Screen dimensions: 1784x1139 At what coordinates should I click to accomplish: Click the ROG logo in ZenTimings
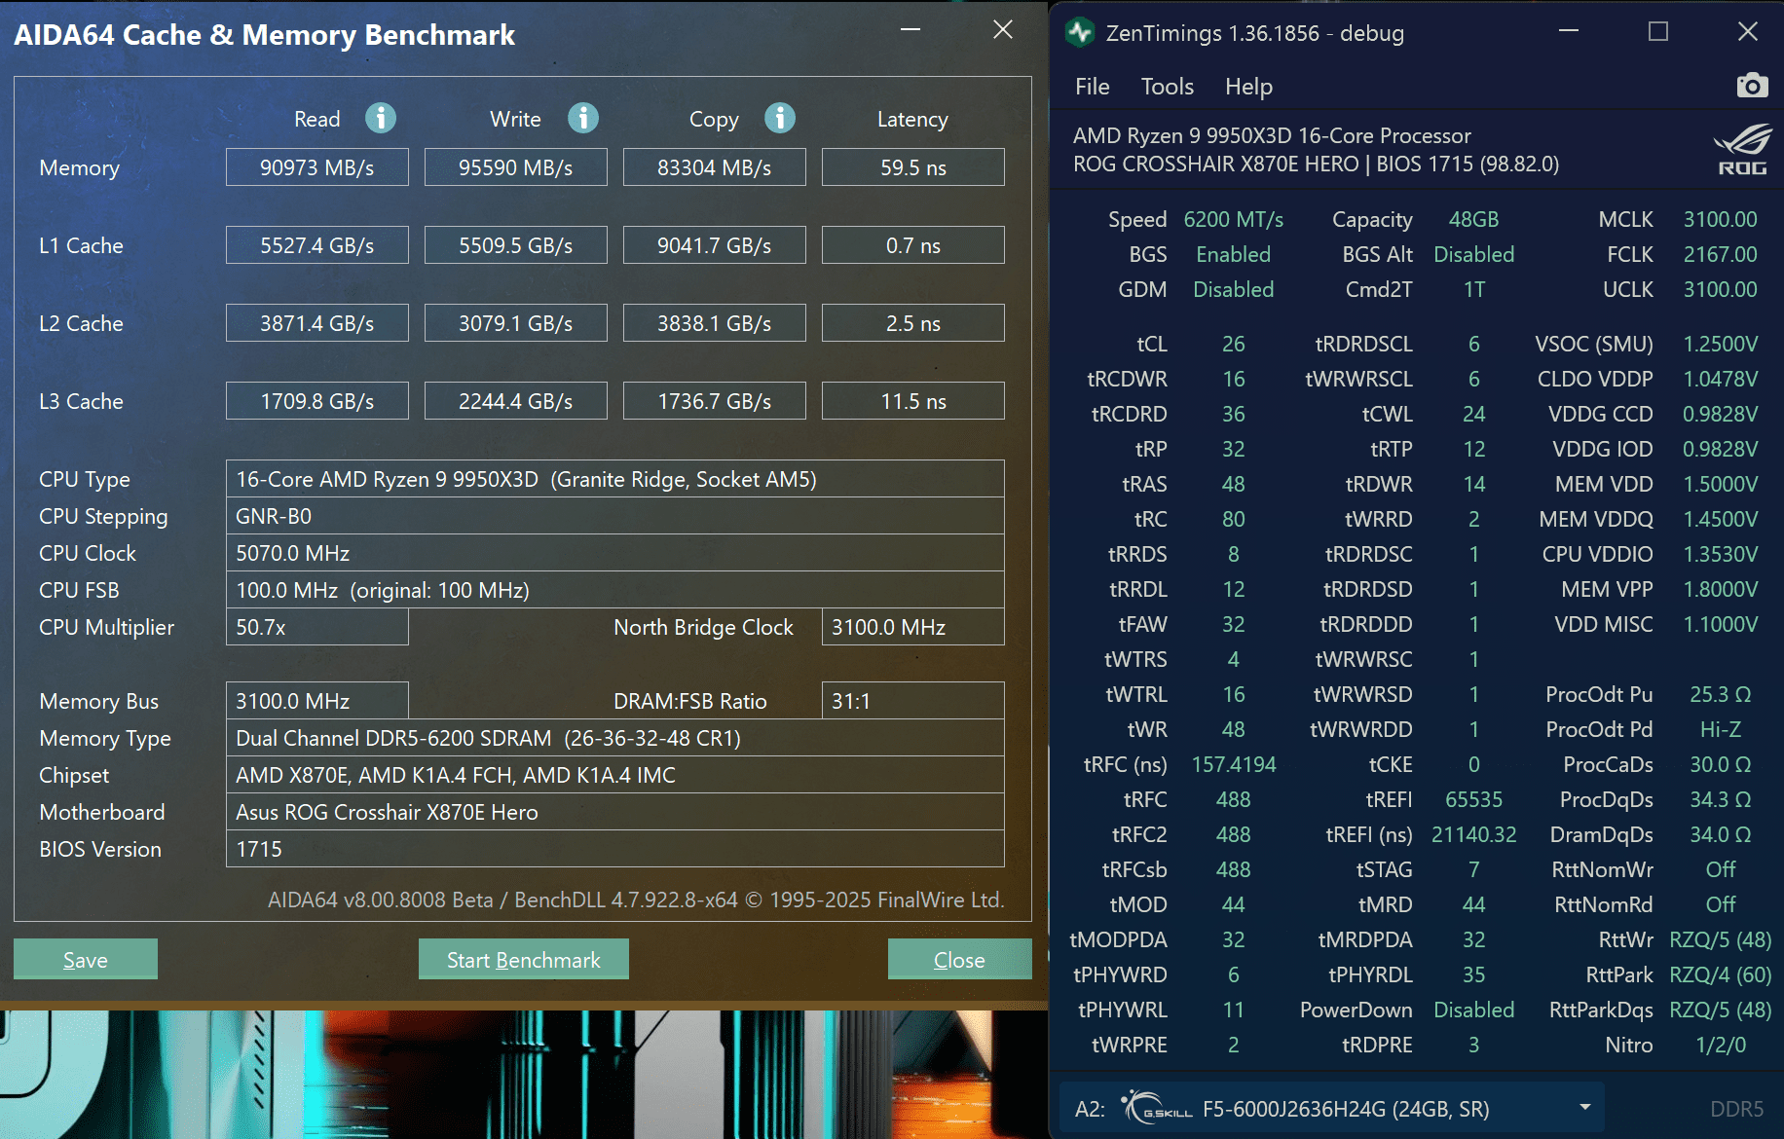click(x=1742, y=149)
